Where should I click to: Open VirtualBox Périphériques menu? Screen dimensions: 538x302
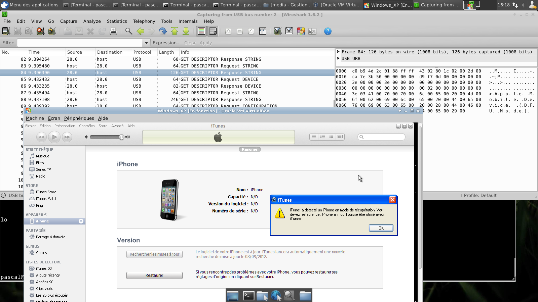pos(79,118)
